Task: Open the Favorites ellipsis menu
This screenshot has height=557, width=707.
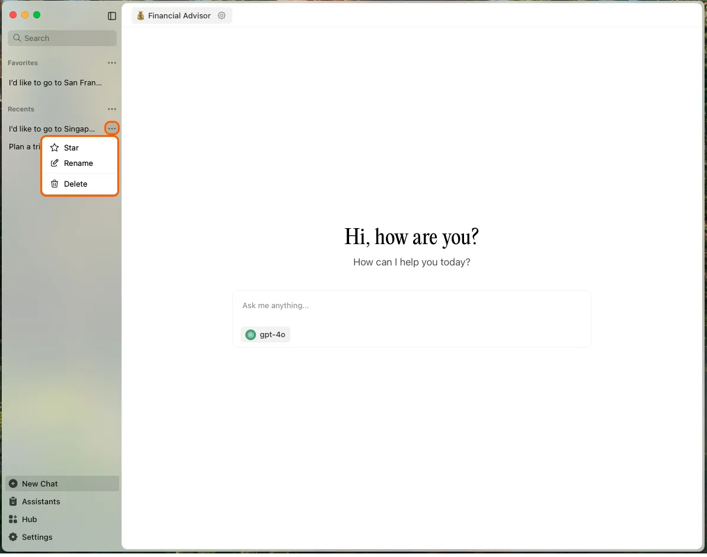Action: (112, 63)
